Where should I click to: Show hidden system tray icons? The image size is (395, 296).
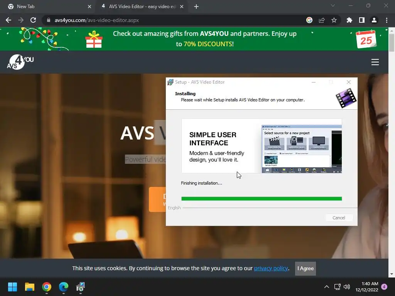pyautogui.click(x=326, y=287)
